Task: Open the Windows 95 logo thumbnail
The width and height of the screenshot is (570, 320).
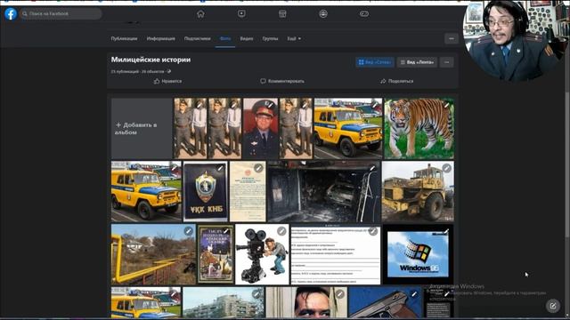Action: 418,254
